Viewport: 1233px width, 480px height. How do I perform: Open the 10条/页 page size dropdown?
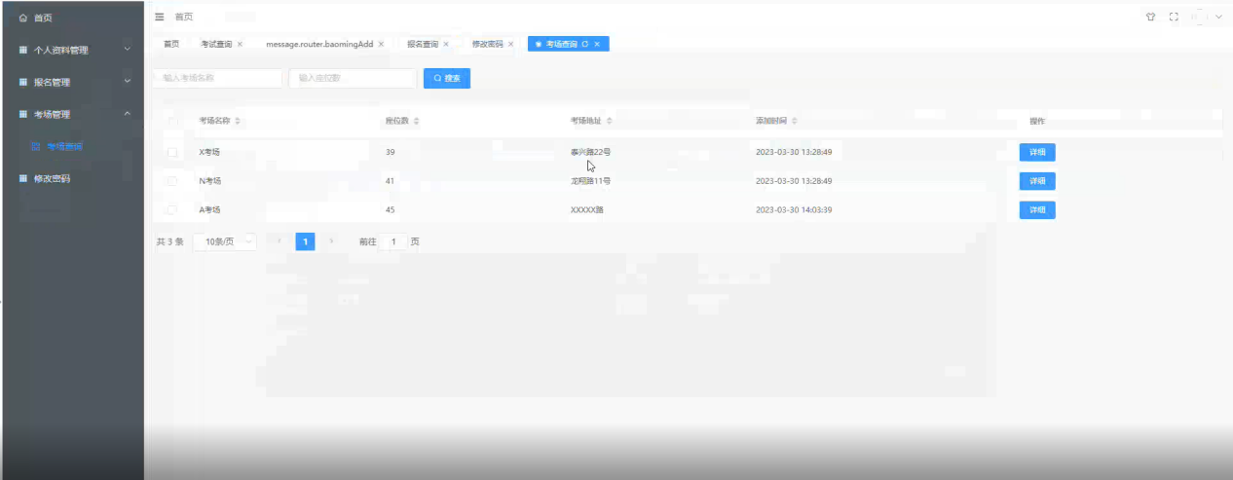coord(225,241)
